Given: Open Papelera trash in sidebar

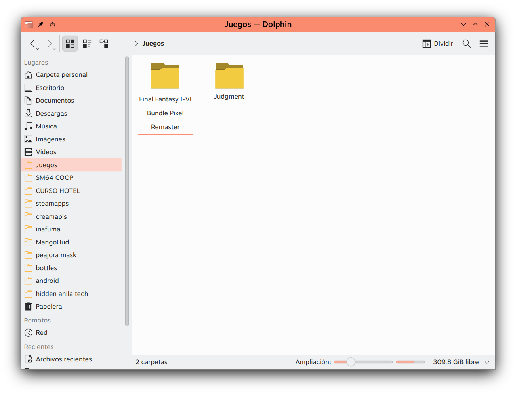Looking at the screenshot, I should pos(71,307).
